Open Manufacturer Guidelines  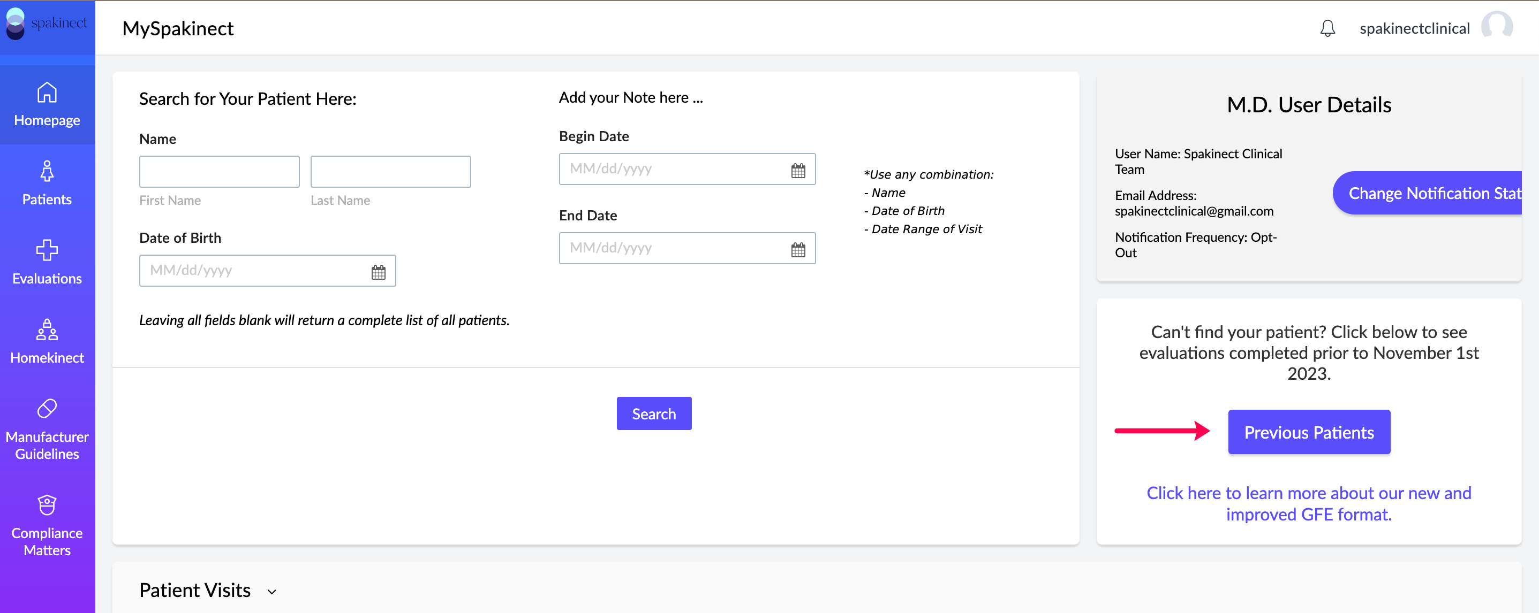pos(47,430)
